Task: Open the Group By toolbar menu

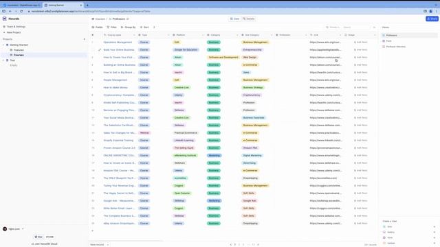Action: [129, 27]
